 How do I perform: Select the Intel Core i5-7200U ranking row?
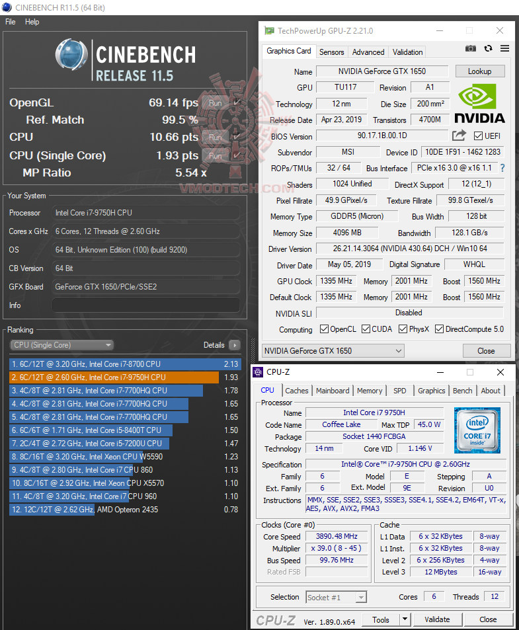pos(125,443)
